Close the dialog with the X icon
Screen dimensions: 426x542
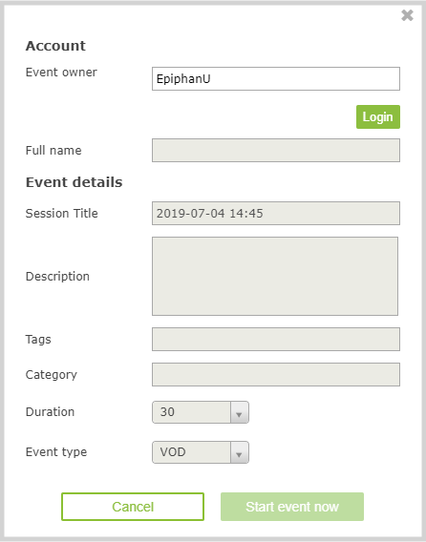click(x=407, y=15)
